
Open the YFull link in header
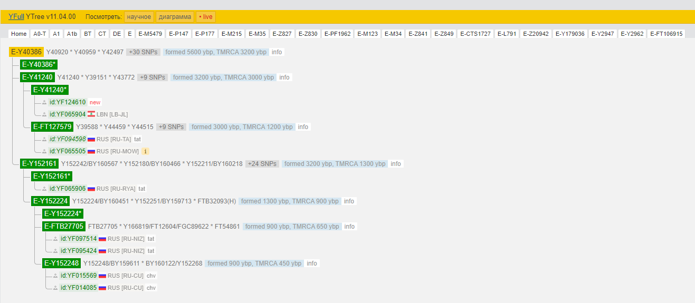tap(16, 17)
